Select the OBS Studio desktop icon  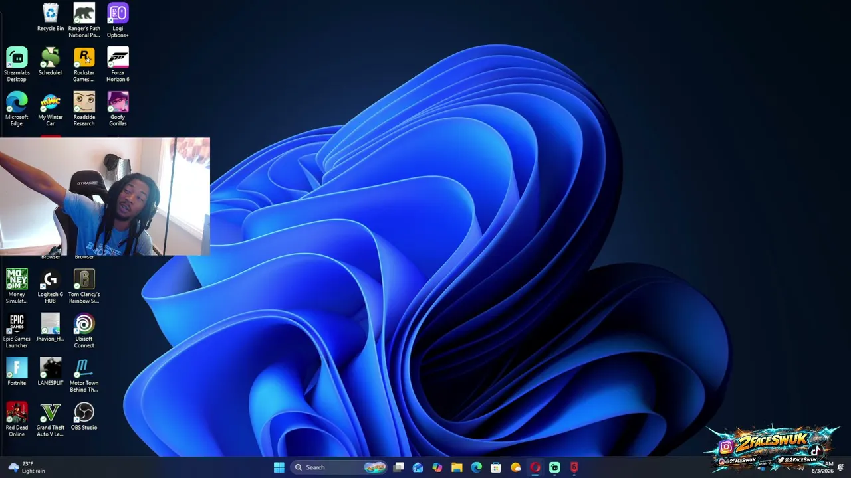tap(84, 417)
